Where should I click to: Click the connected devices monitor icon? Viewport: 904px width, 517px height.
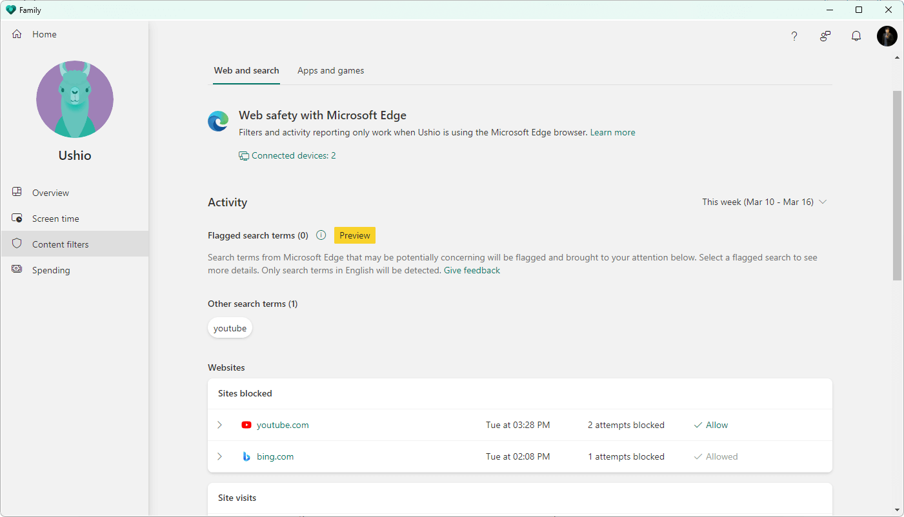click(244, 156)
